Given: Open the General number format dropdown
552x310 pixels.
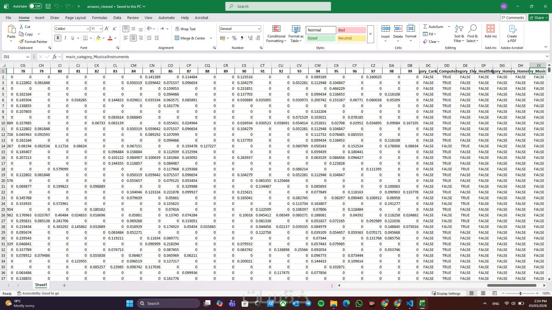Looking at the screenshot, I should point(259,29).
